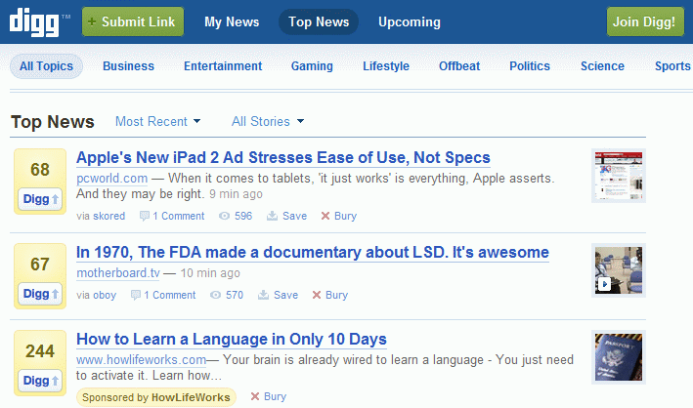The width and height of the screenshot is (693, 408).
Task: Open the skored user profile link
Action: click(x=108, y=216)
